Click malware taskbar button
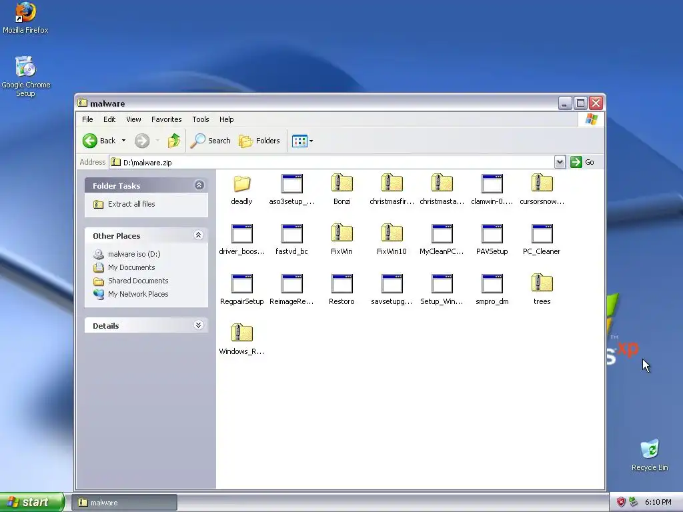Screen dimensions: 683x512 [x=125, y=503]
